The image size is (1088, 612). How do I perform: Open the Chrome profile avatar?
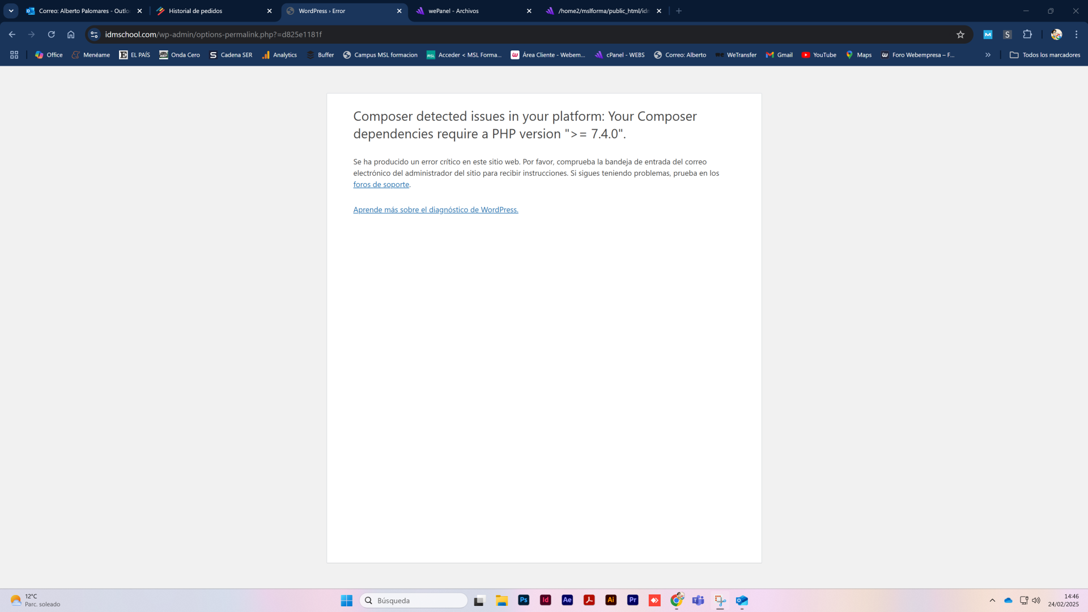[x=1056, y=35]
